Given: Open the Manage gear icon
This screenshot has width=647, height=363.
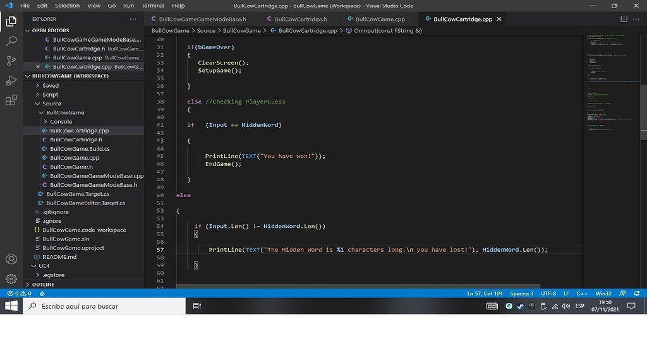Looking at the screenshot, I should (11, 278).
